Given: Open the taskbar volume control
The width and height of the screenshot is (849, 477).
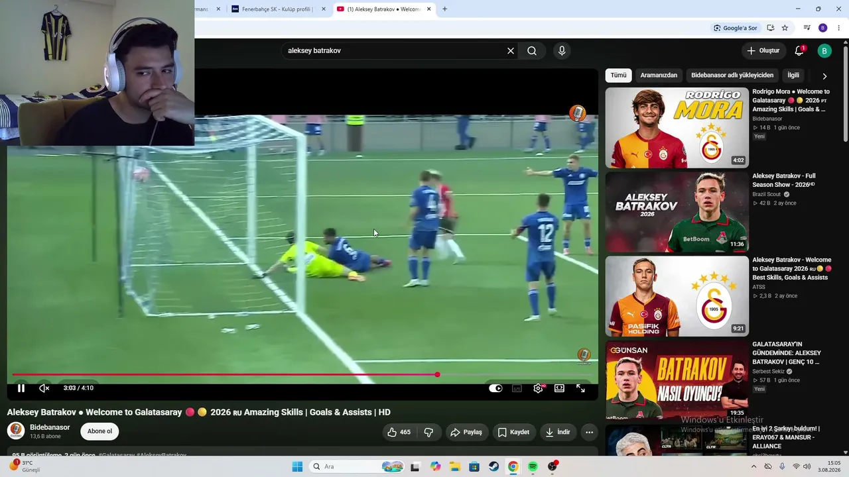Looking at the screenshot, I should pyautogui.click(x=807, y=466).
